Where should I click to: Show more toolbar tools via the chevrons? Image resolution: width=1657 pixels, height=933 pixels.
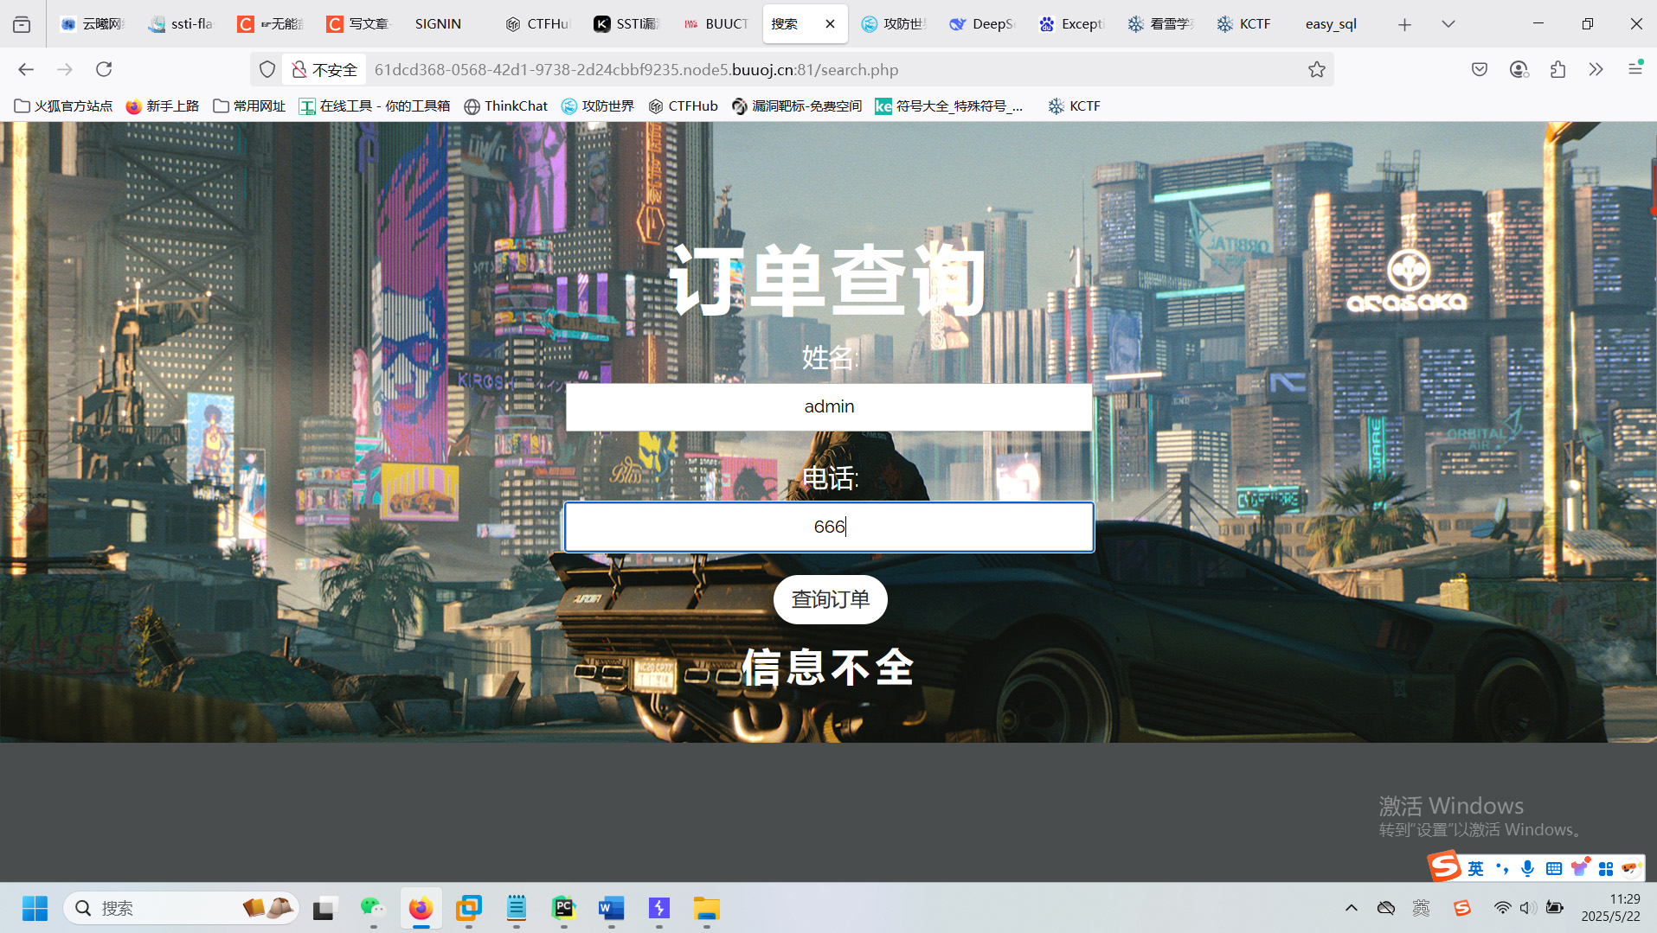pos(1596,69)
